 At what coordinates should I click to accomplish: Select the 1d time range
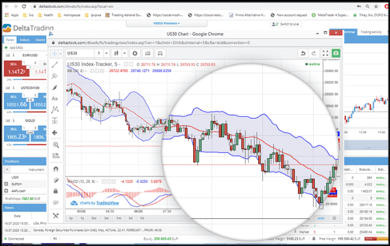tap(142, 218)
